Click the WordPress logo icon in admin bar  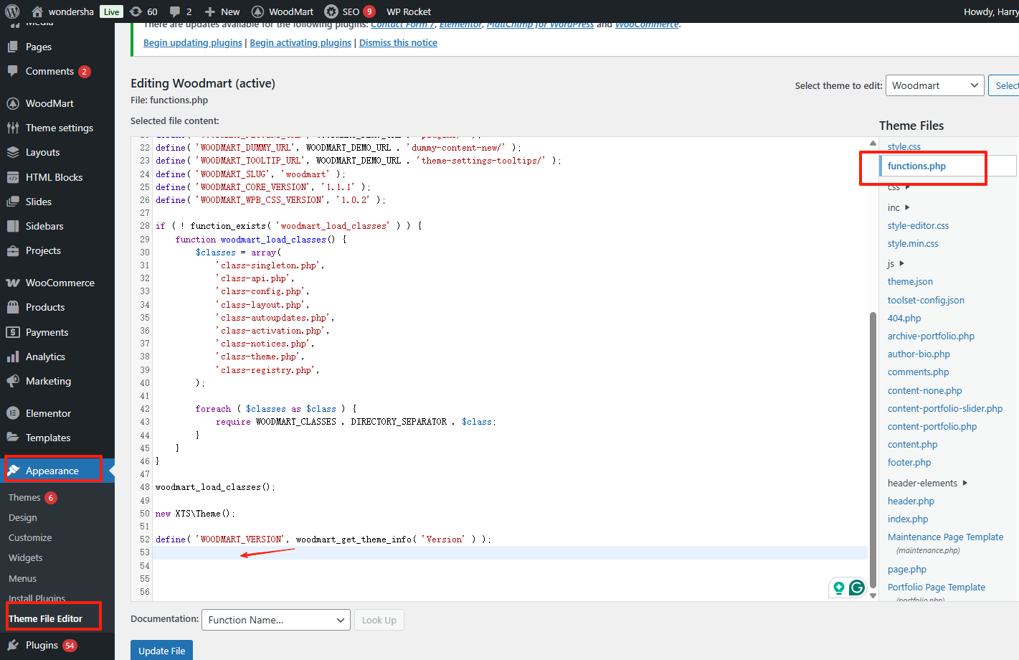tap(12, 11)
